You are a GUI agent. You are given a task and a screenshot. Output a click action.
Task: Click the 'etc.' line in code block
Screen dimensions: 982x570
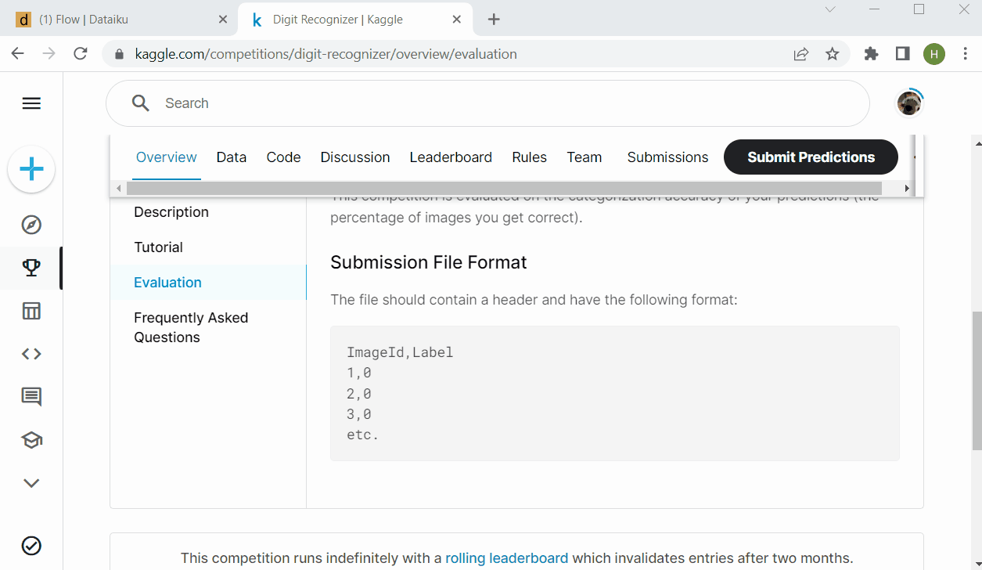coord(362,435)
